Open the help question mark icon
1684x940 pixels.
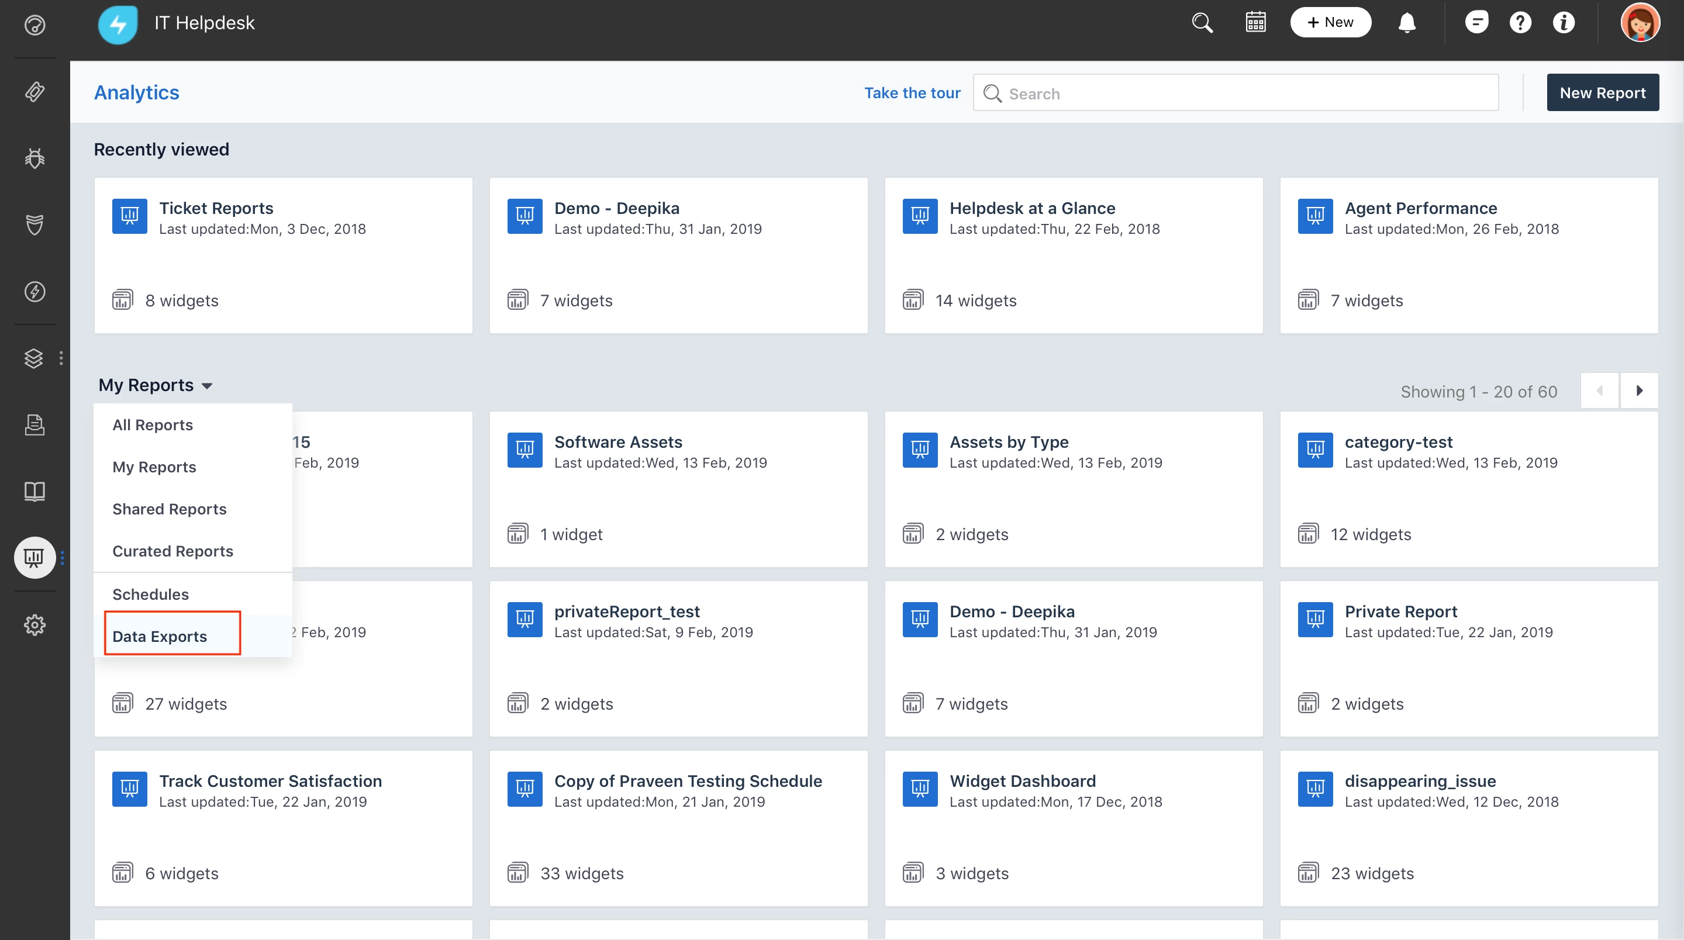1520,23
